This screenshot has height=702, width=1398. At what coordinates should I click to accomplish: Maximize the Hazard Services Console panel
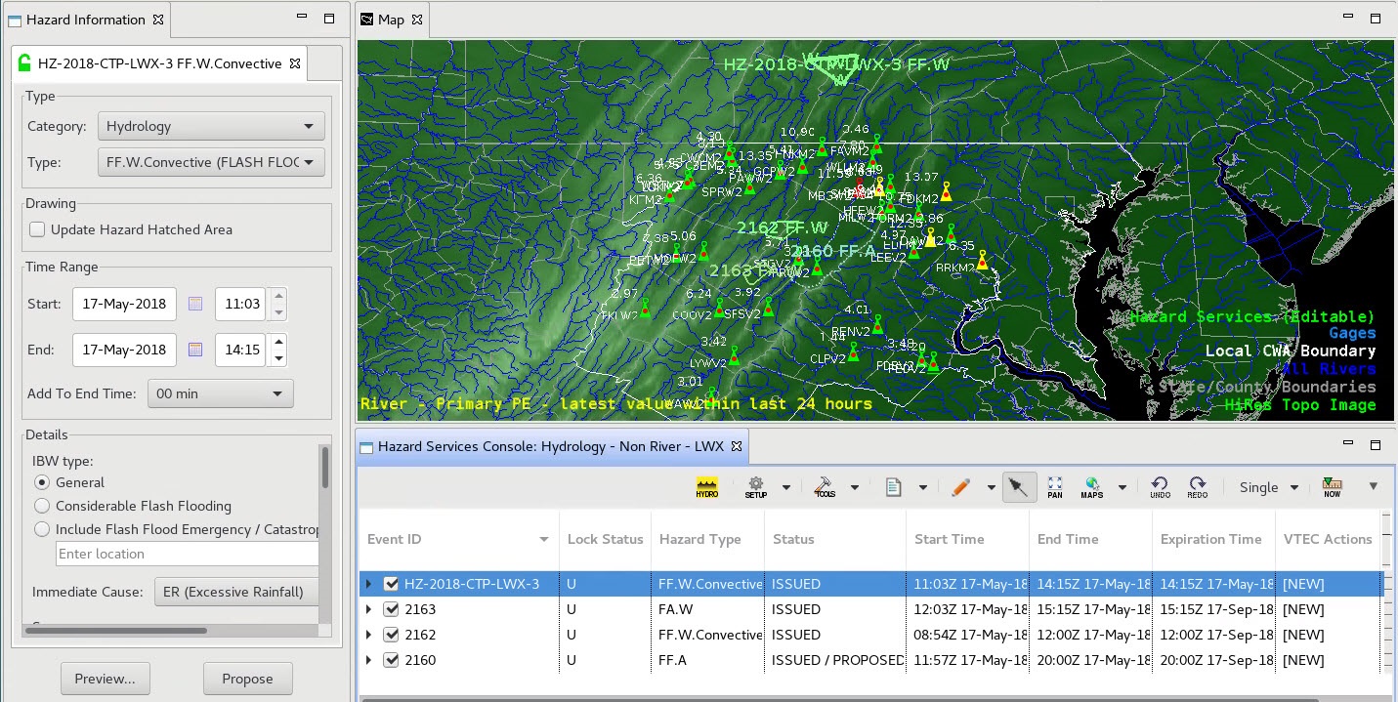(1376, 445)
